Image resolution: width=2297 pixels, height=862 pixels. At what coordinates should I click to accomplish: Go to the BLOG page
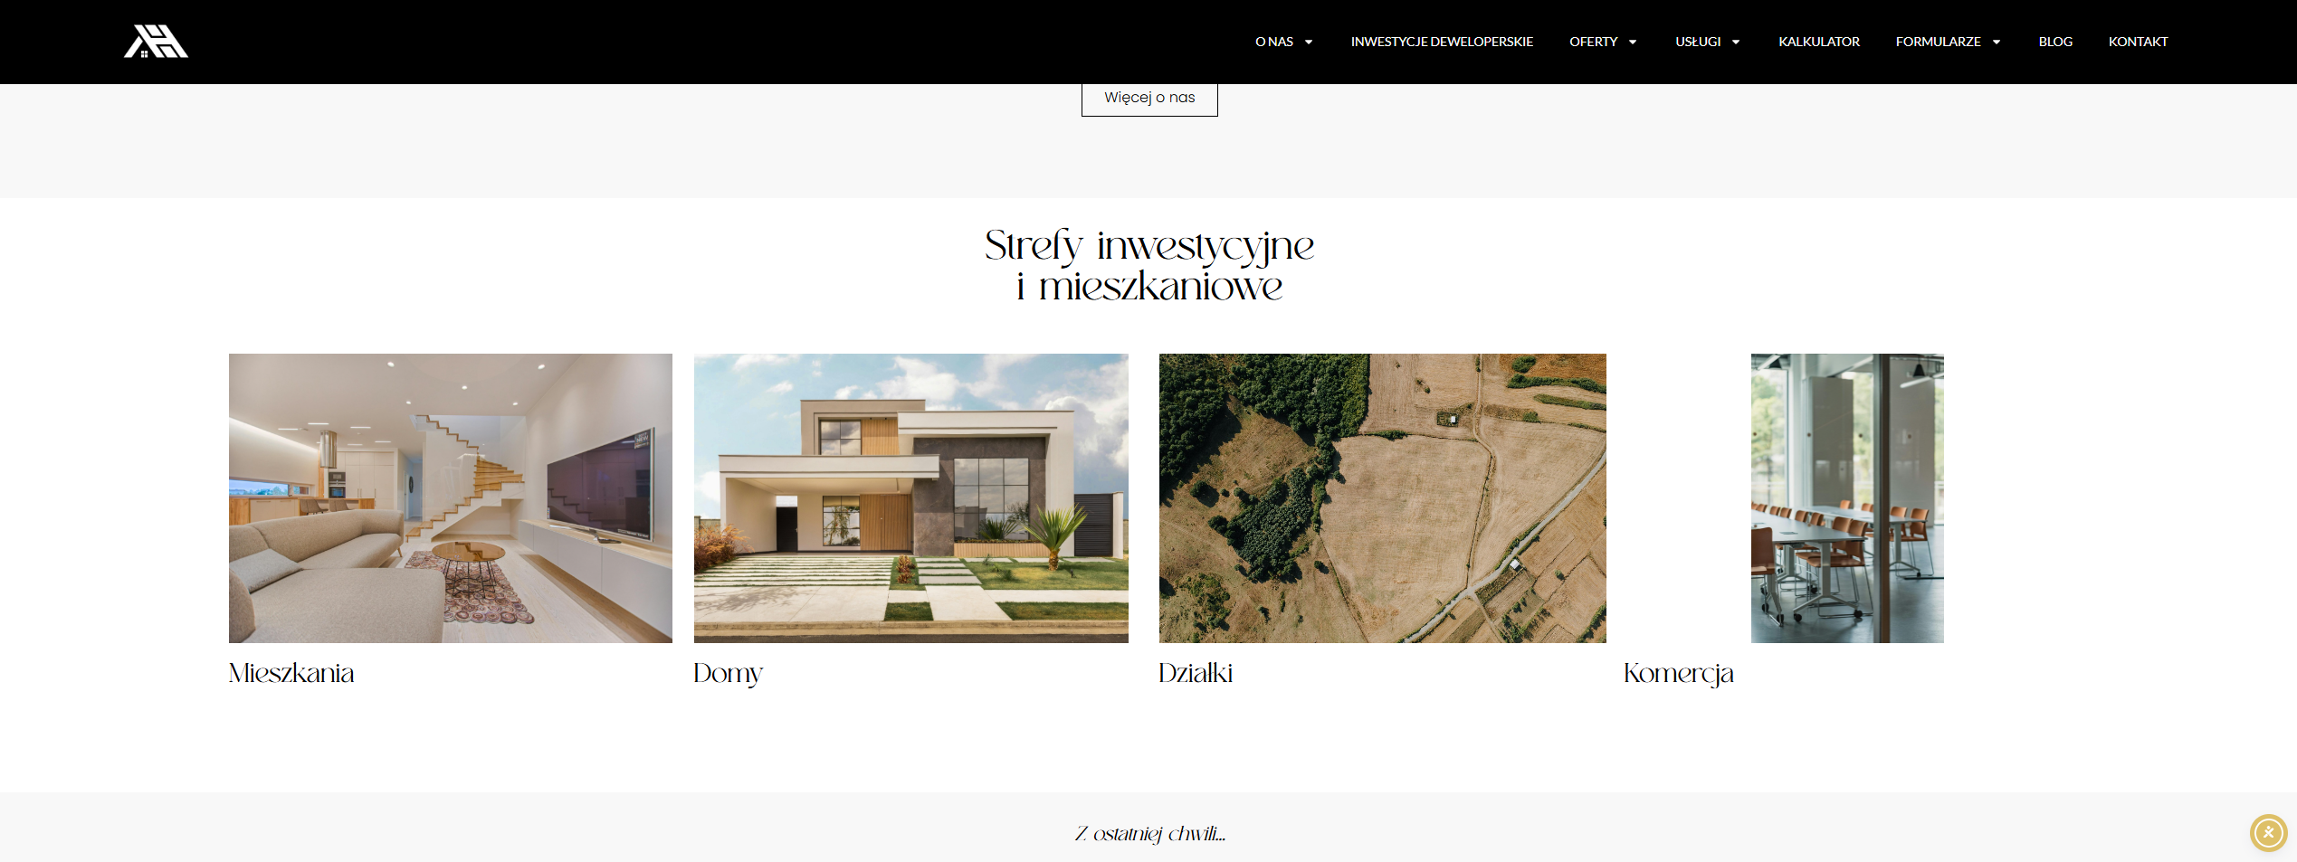[2055, 42]
